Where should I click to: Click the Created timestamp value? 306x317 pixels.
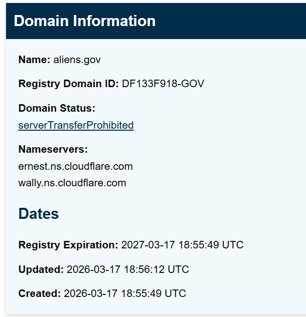coord(125,293)
